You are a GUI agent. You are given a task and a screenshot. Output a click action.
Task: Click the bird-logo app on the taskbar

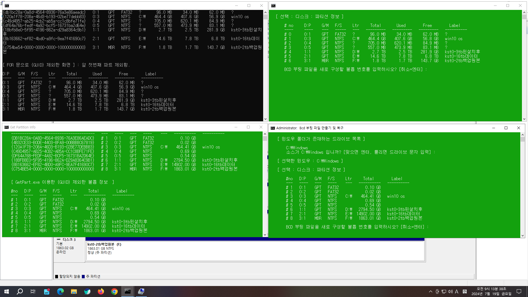click(x=87, y=291)
